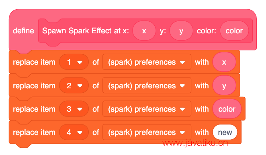Select x parameter in define block
Image resolution: width=266 pixels, height=155 pixels.
(x=144, y=31)
